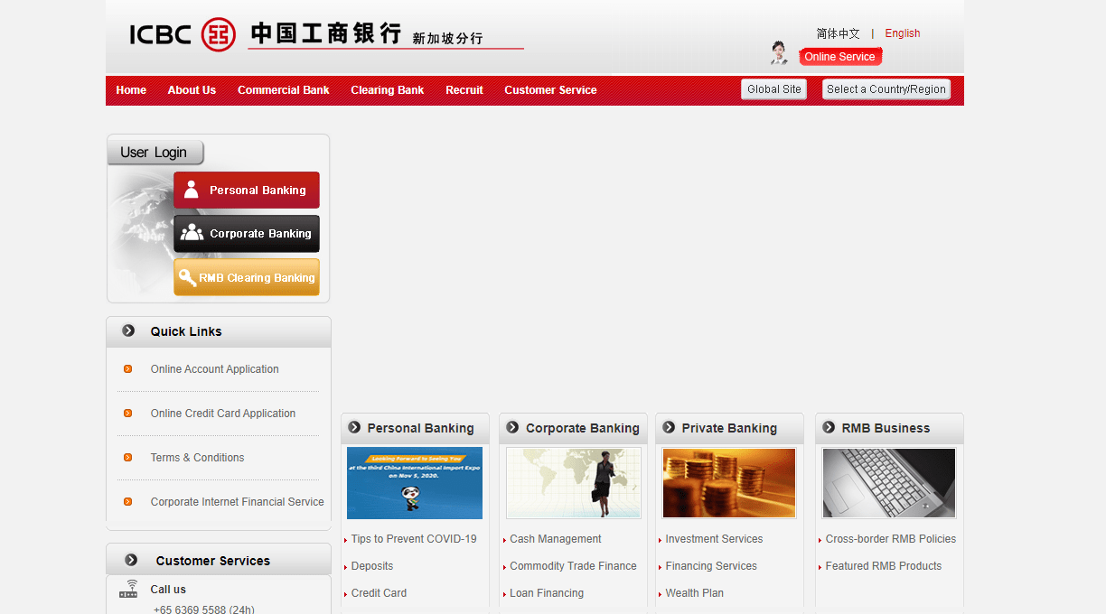
Task: Open the Wealth Plan link
Action: point(695,593)
